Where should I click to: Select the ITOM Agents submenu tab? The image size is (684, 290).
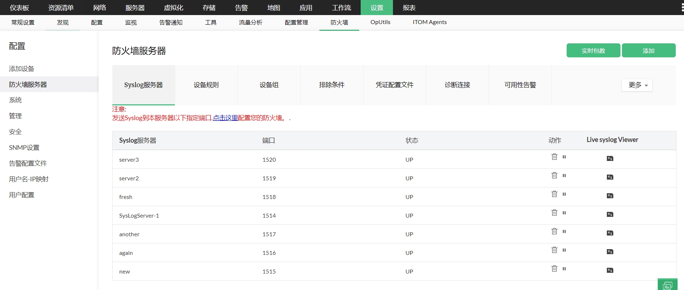point(430,22)
